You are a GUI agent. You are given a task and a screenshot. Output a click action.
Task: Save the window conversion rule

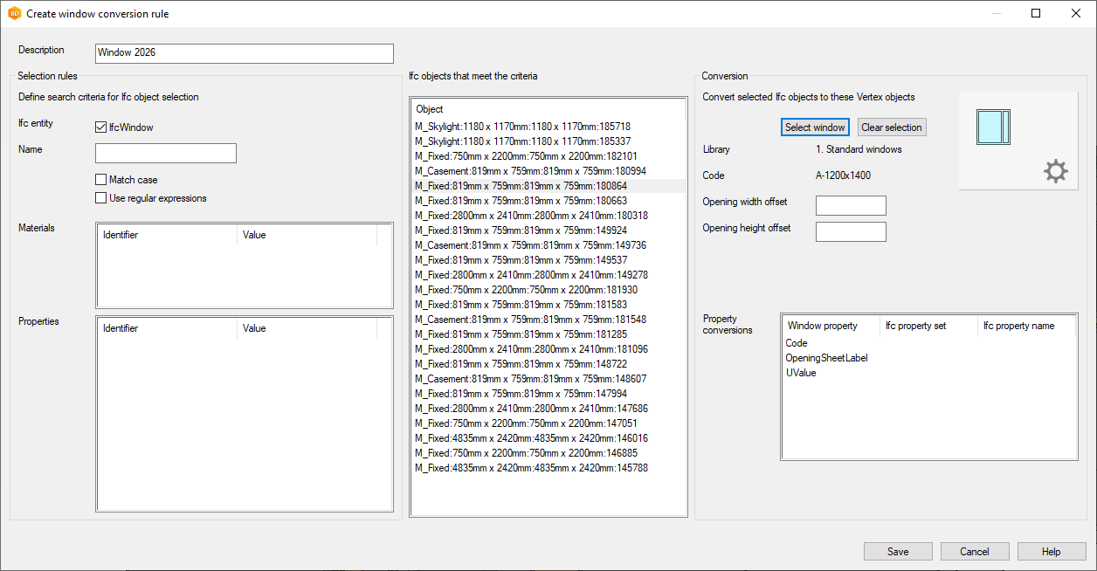coord(897,552)
